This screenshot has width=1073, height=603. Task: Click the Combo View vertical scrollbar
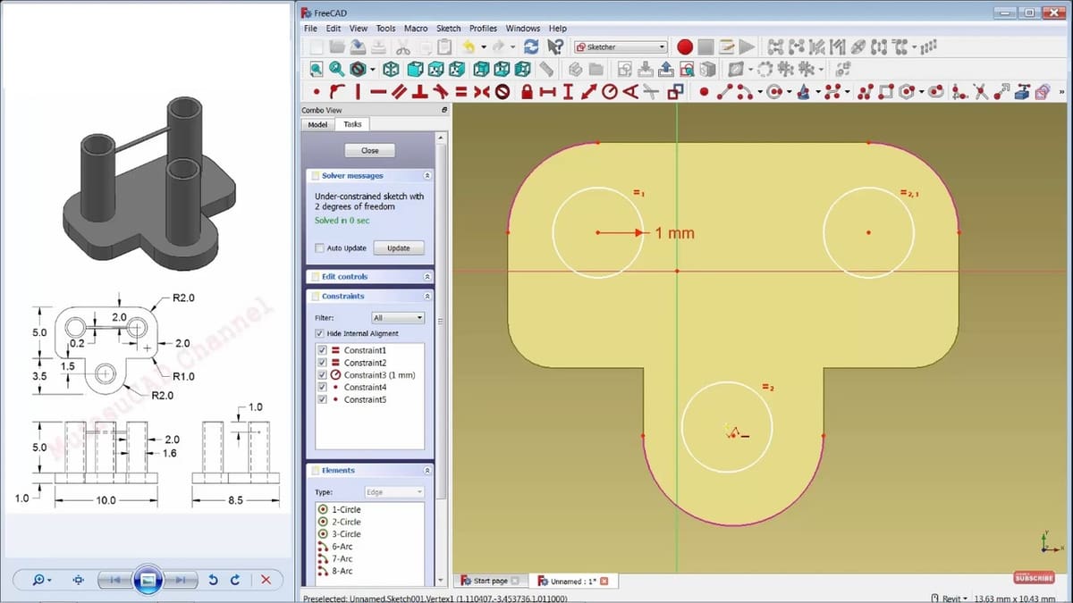tap(440, 313)
